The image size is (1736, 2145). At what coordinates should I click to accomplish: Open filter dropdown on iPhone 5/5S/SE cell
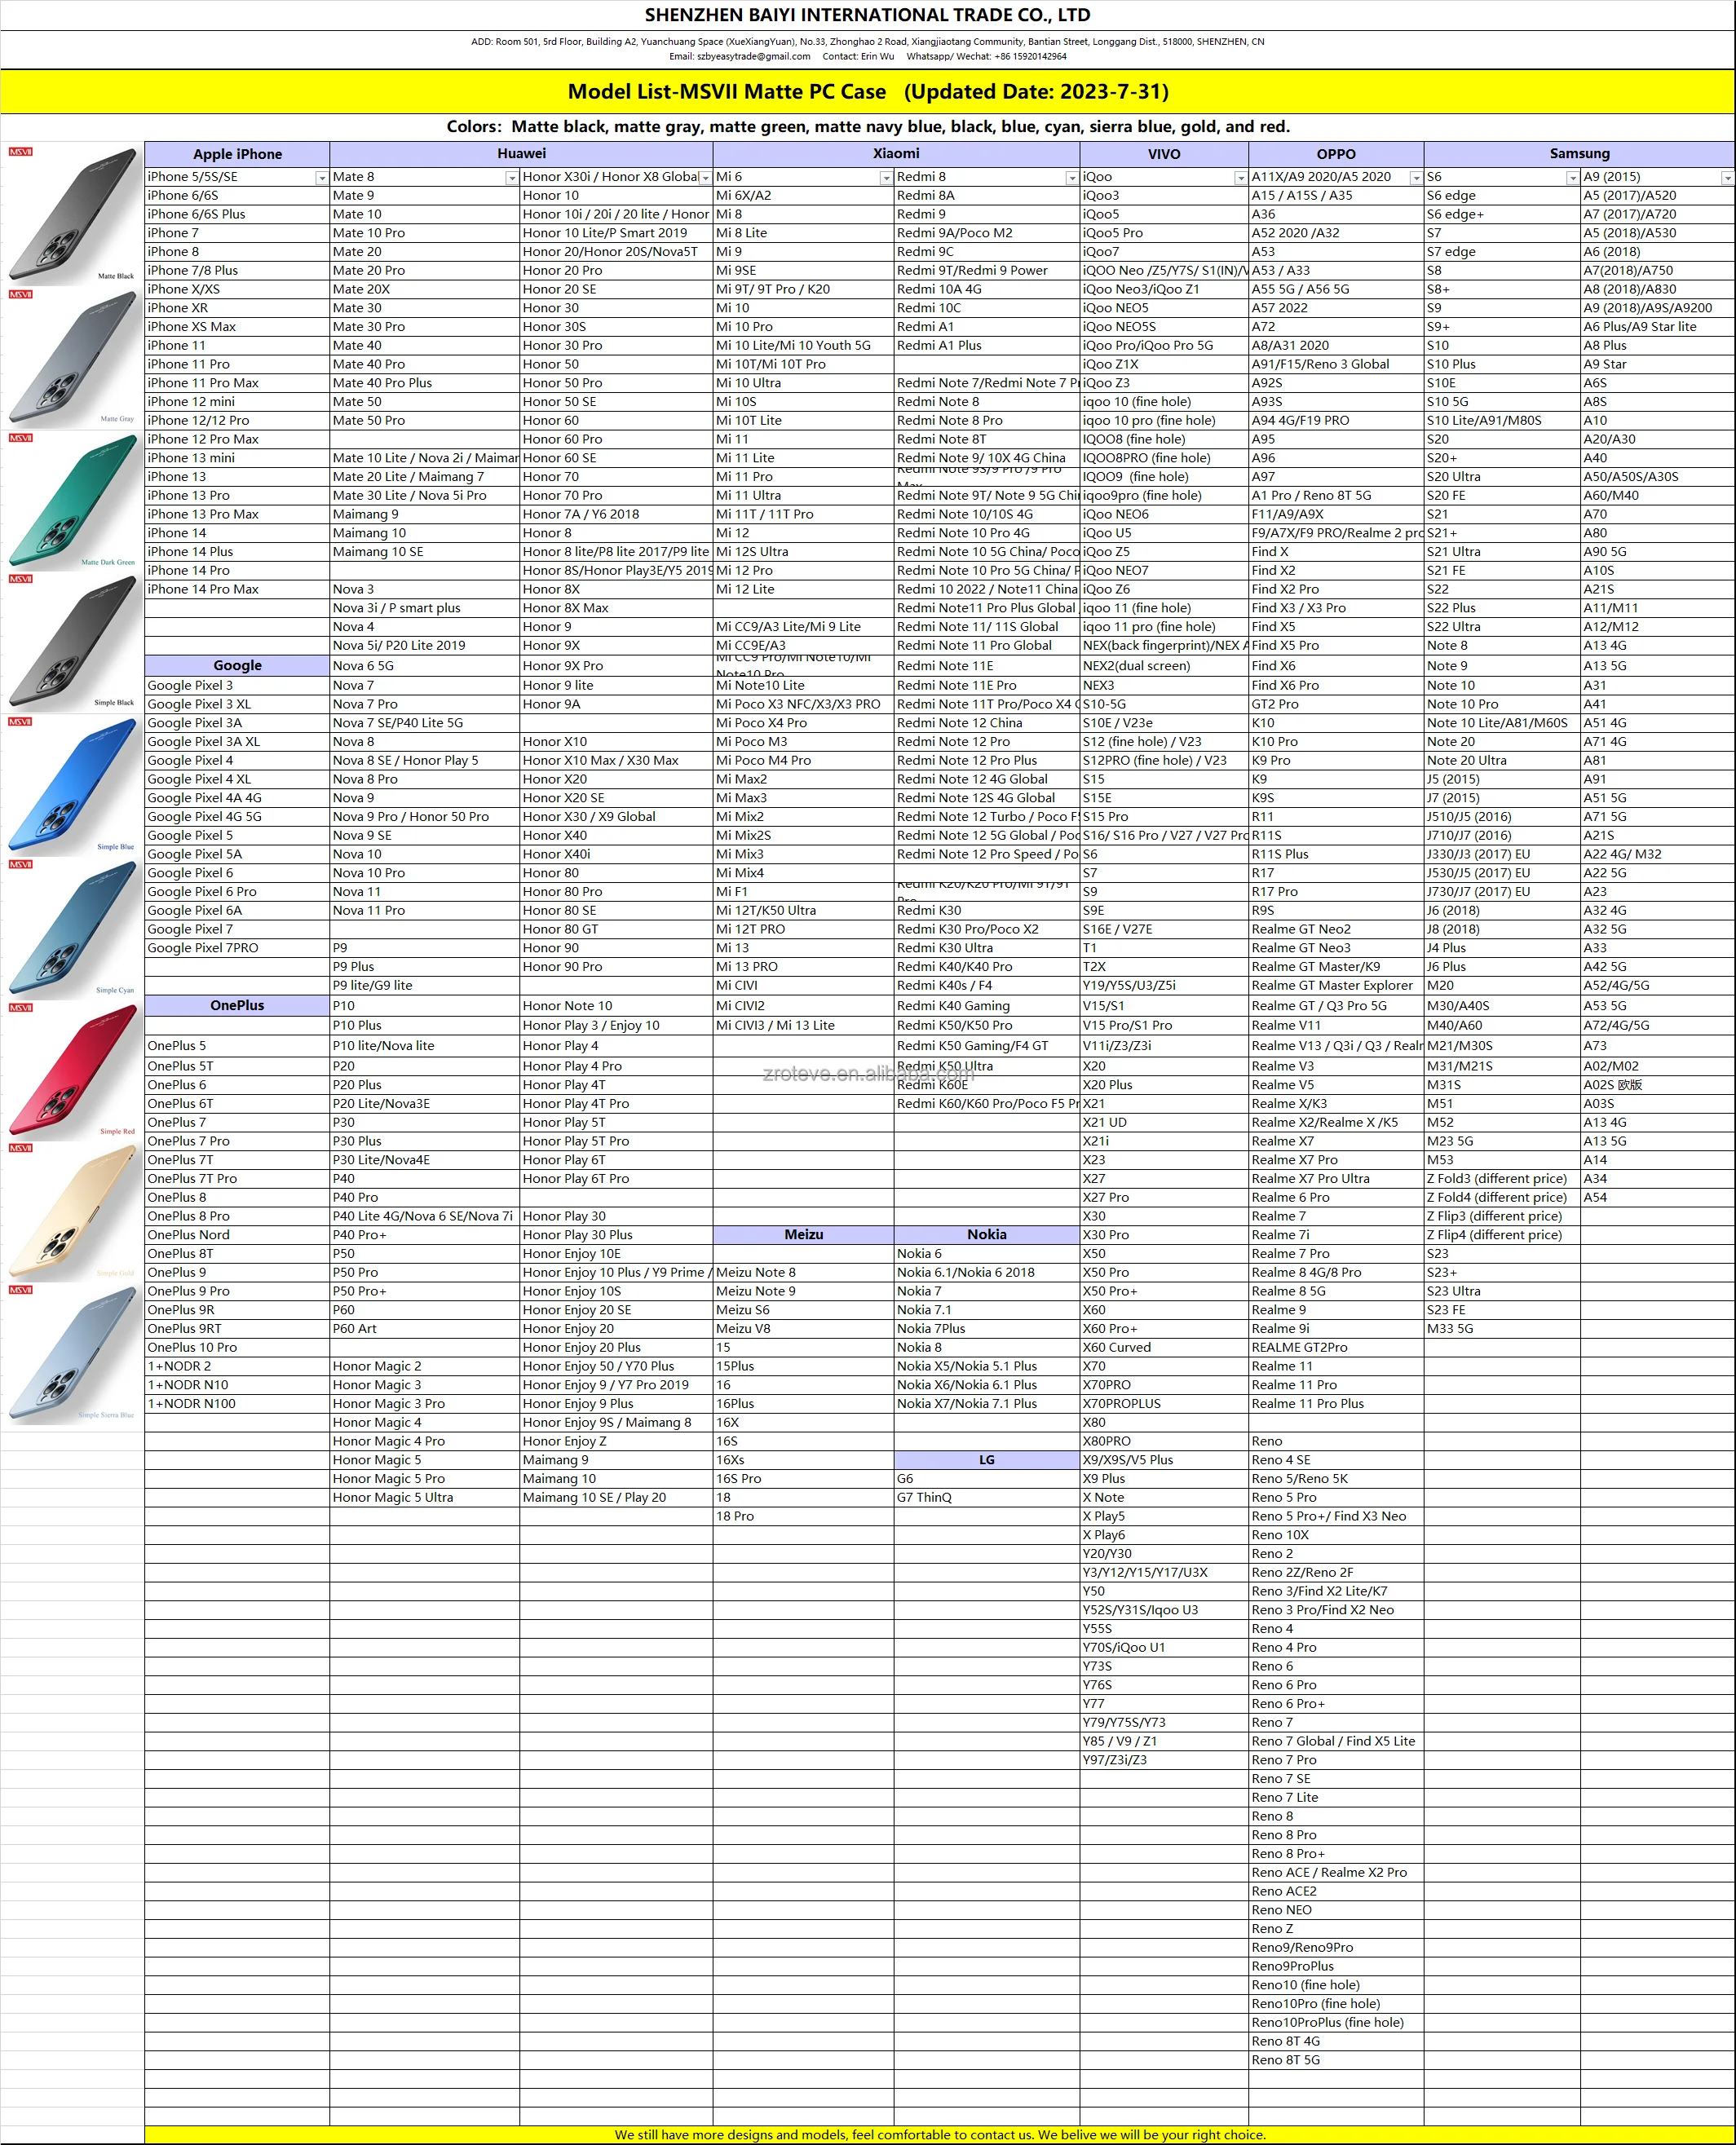pos(321,178)
